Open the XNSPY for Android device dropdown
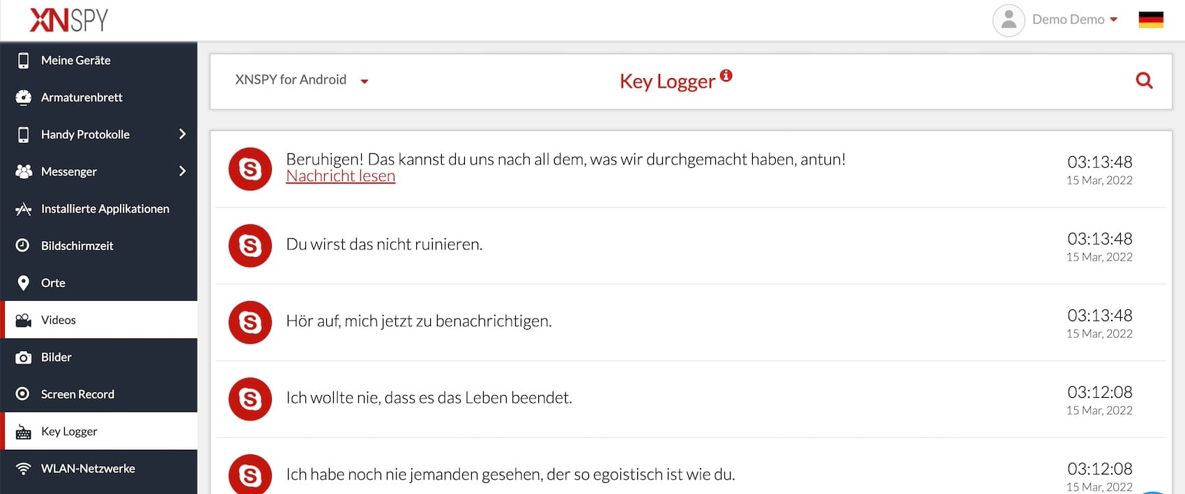The image size is (1185, 494). point(301,80)
